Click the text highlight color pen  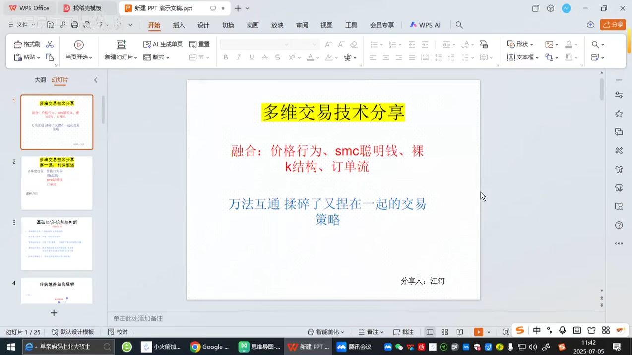(x=328, y=58)
